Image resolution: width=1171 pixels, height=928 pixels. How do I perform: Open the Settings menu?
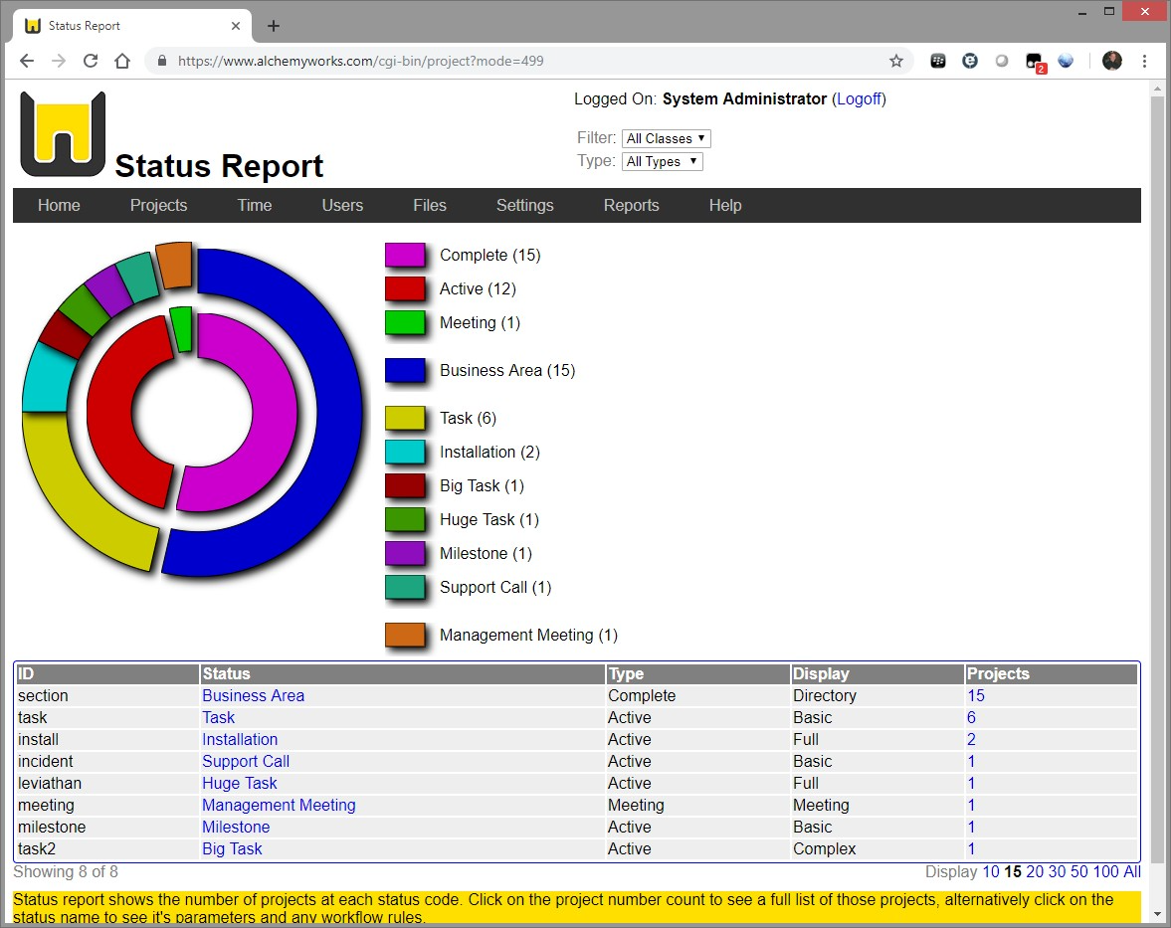[525, 205]
